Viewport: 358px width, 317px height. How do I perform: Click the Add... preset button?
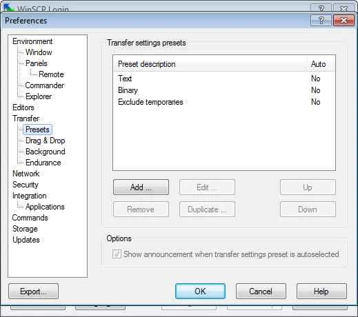point(141,187)
